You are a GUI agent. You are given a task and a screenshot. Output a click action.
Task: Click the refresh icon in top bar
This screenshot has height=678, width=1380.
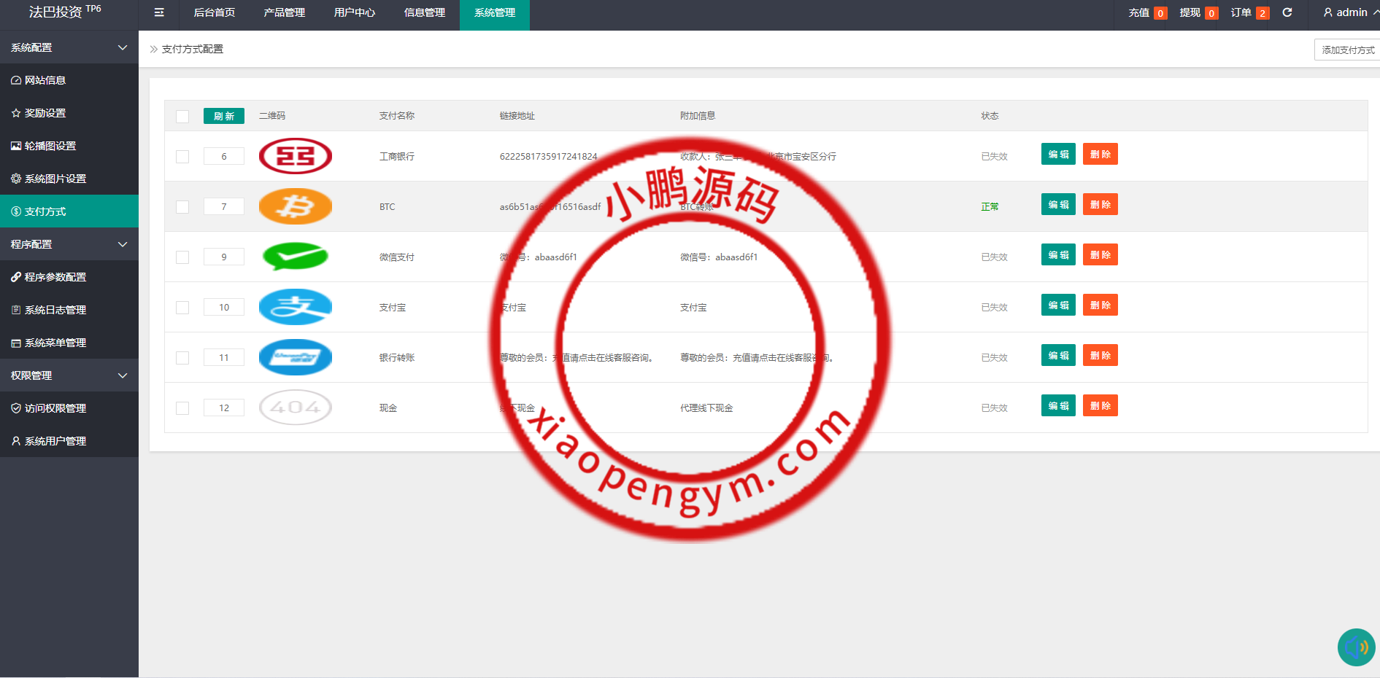(1287, 12)
